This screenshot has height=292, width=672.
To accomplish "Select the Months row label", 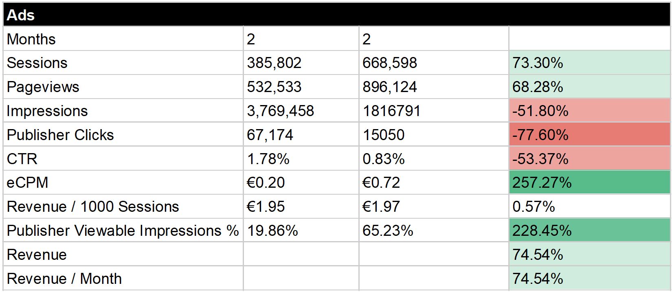I will click(31, 39).
